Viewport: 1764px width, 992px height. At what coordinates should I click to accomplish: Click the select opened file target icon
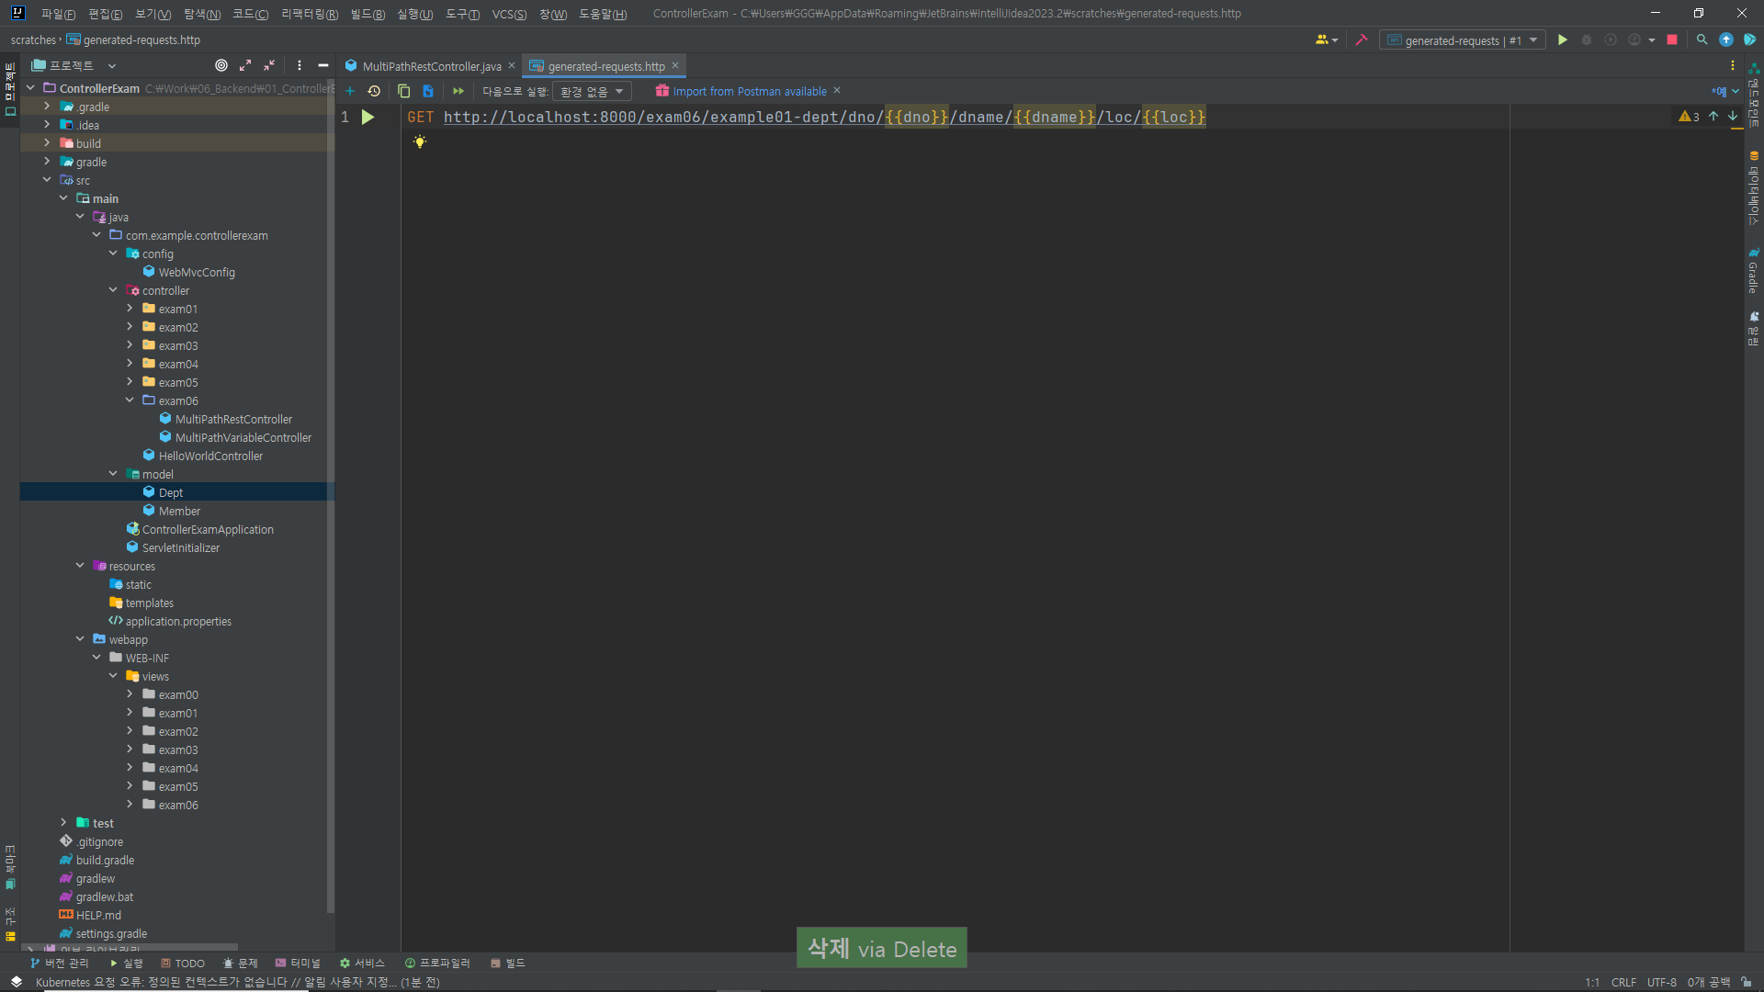click(221, 65)
